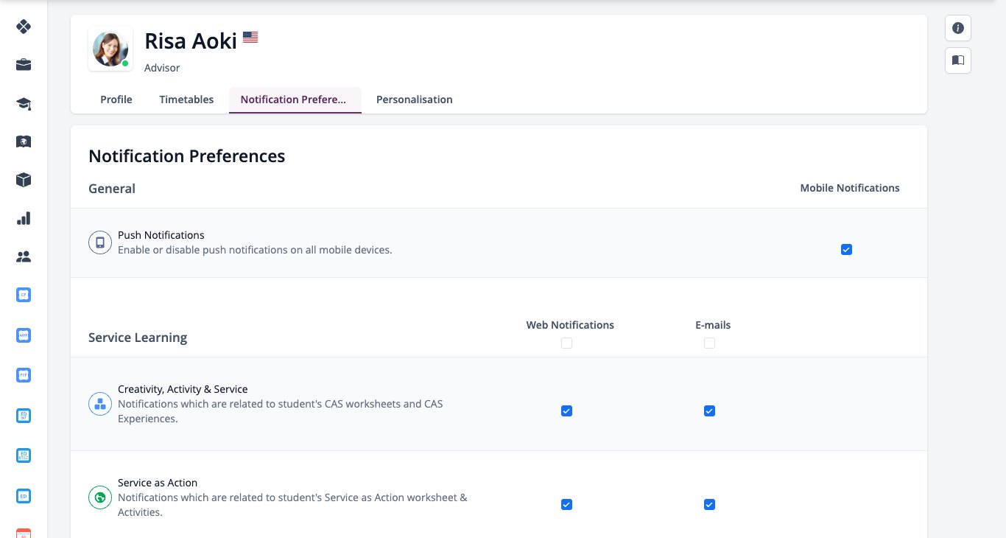Uncheck E-mails for Creativity, Activity & Service
Screen dimensions: 1006x538
pyautogui.click(x=709, y=411)
